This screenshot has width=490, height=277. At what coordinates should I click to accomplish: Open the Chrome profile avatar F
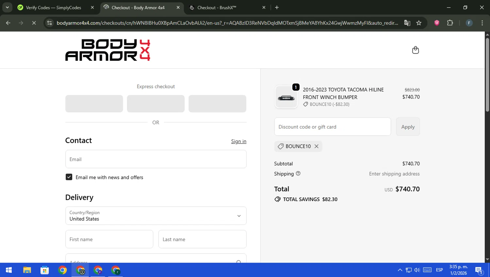coord(469,23)
